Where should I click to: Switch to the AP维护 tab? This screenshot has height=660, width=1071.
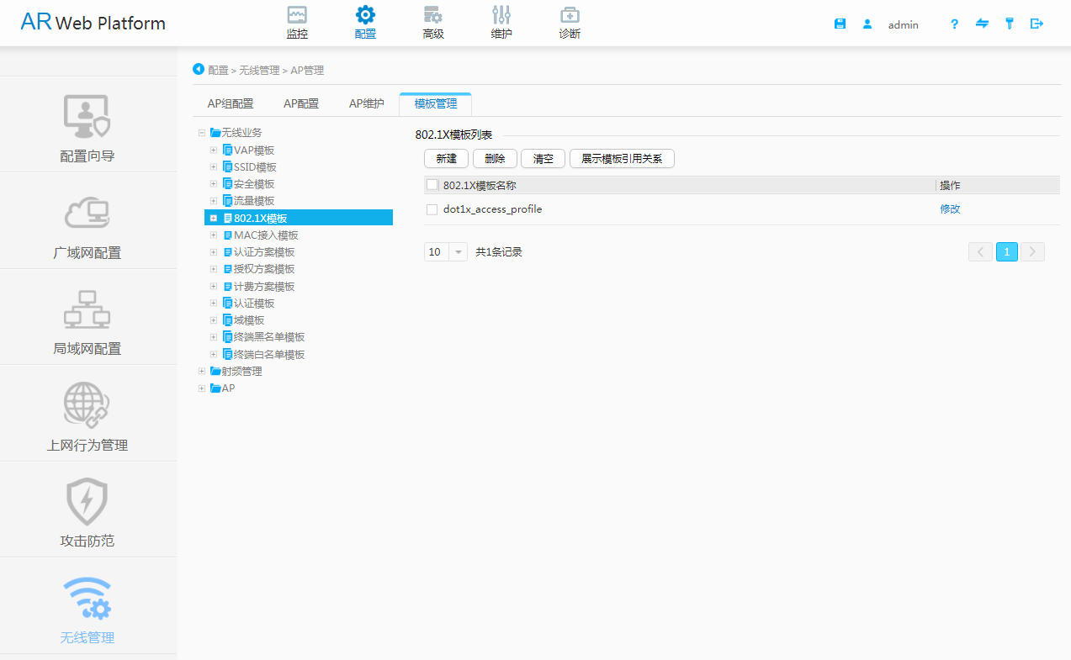366,103
